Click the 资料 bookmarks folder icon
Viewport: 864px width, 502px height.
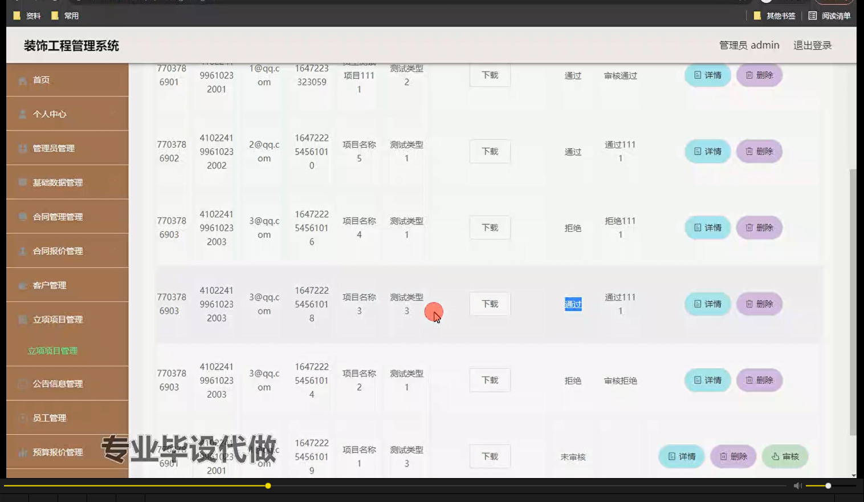coord(18,15)
